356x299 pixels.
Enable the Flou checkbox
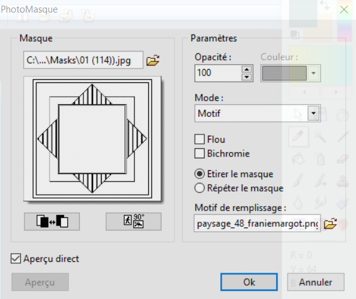click(x=200, y=139)
